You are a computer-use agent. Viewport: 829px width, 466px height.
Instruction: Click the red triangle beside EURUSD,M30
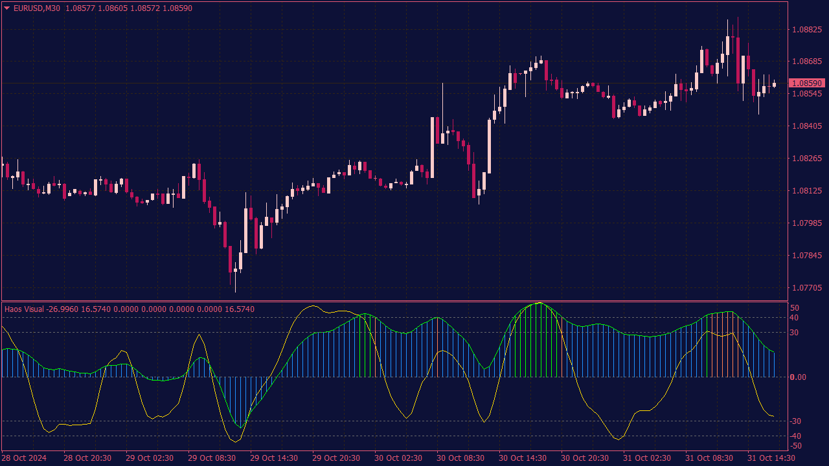click(7, 8)
